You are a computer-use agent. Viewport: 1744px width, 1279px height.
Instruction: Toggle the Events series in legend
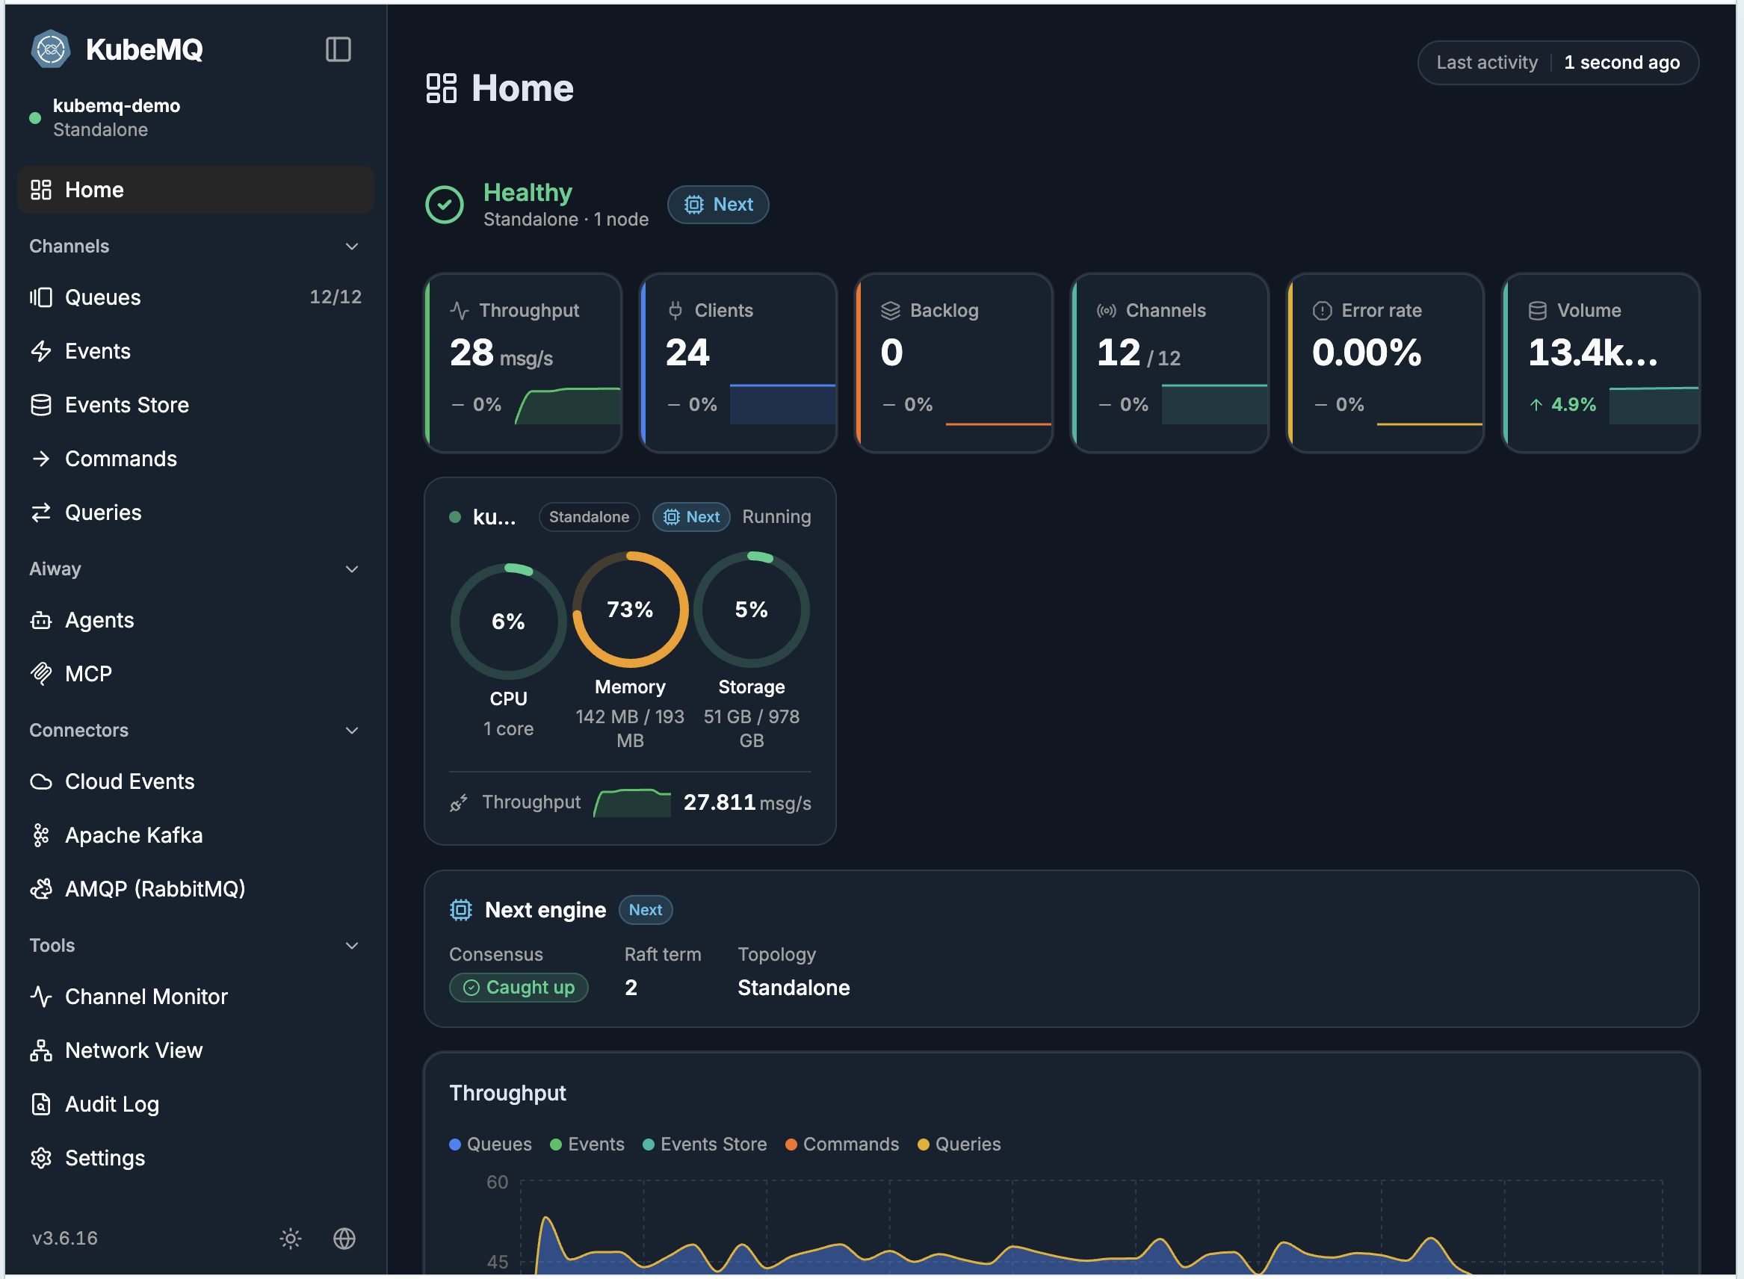(587, 1145)
